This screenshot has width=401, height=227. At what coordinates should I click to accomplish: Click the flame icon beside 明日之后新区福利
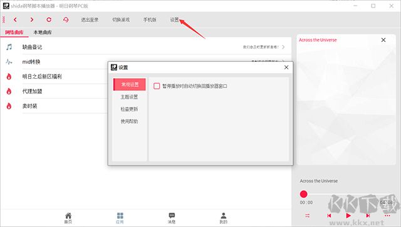[x=9, y=76]
